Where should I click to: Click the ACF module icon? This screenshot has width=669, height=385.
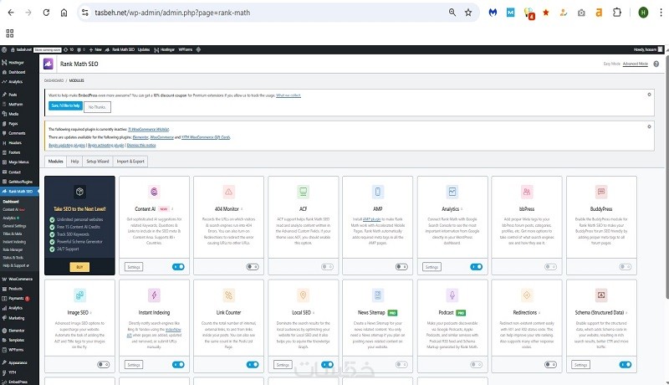304,192
